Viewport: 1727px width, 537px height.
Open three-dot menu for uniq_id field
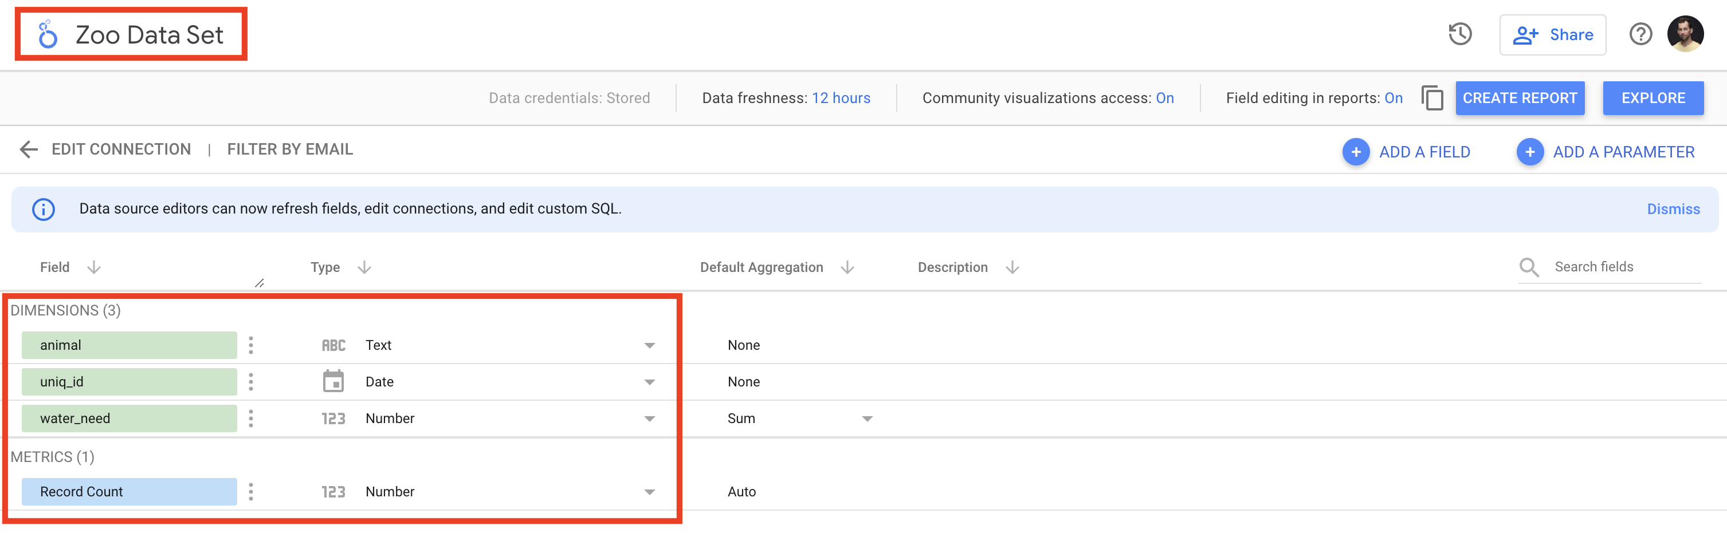tap(251, 382)
